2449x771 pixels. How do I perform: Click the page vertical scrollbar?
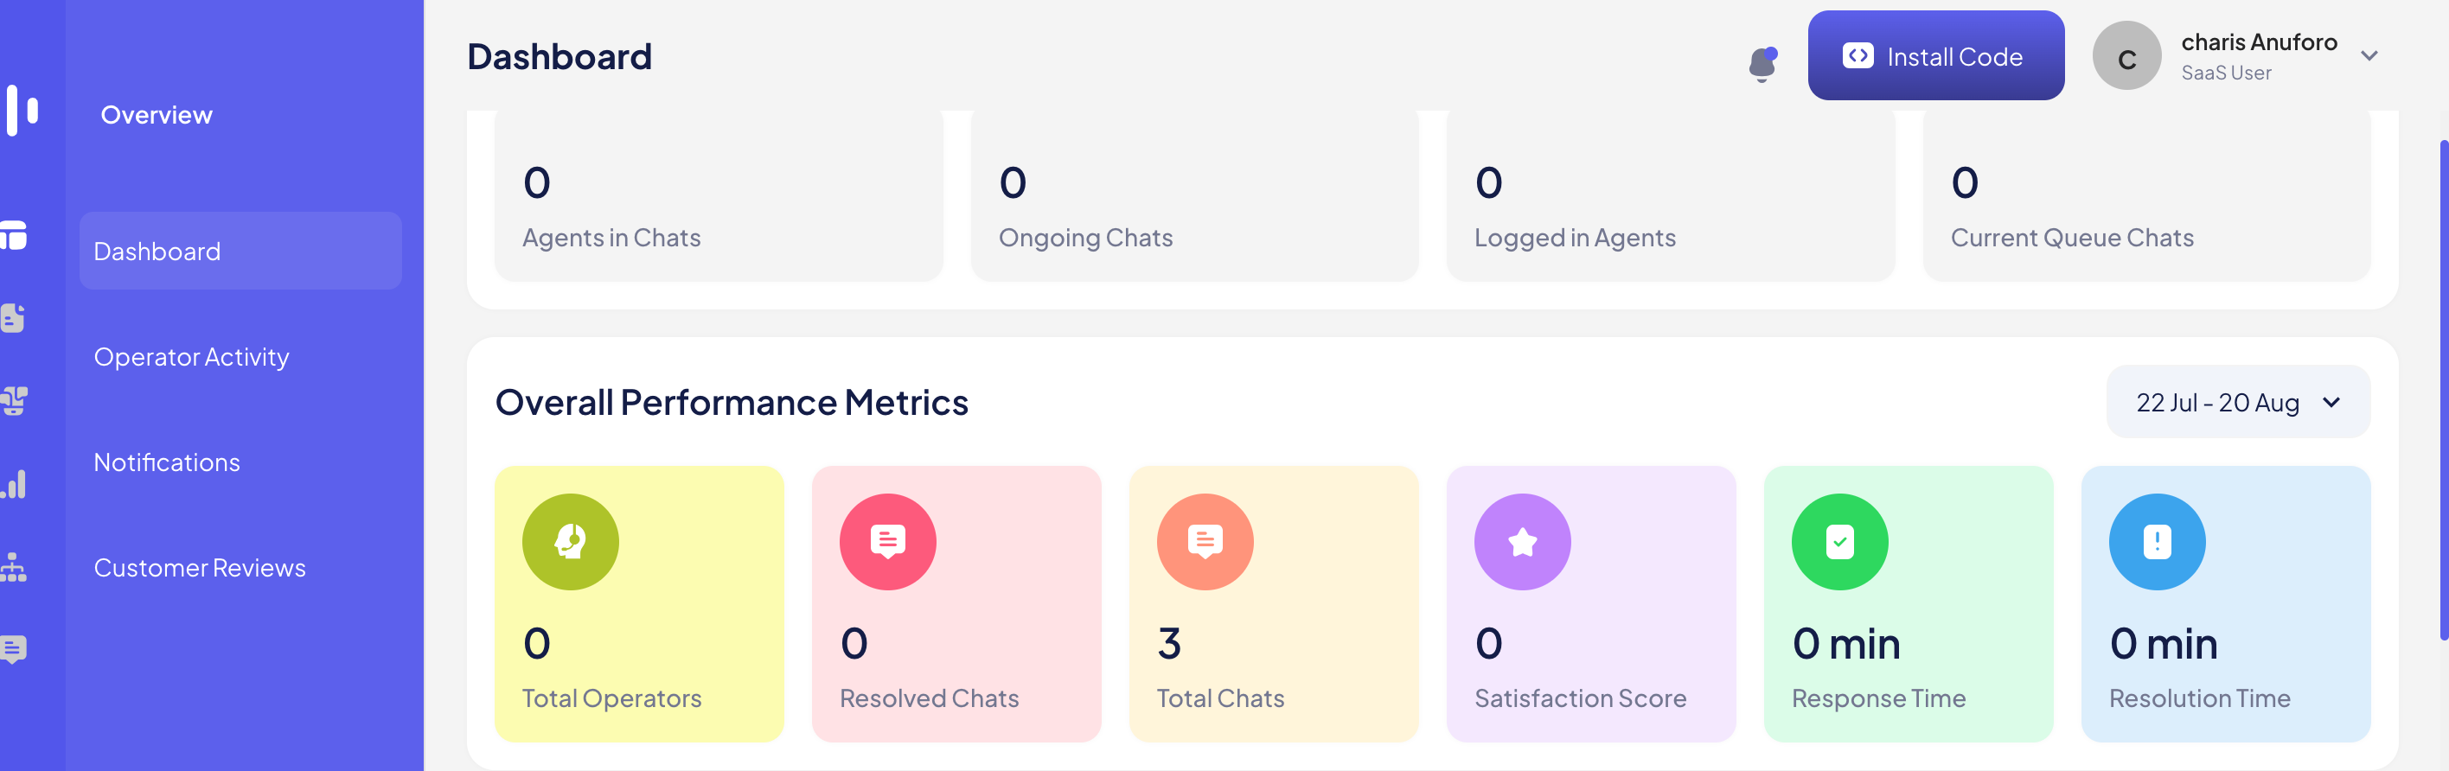pyautogui.click(x=2443, y=390)
